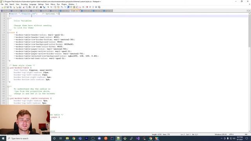Open the UTF-8 encoding selector in status bar
The image size is (251, 141).
click(x=231, y=134)
